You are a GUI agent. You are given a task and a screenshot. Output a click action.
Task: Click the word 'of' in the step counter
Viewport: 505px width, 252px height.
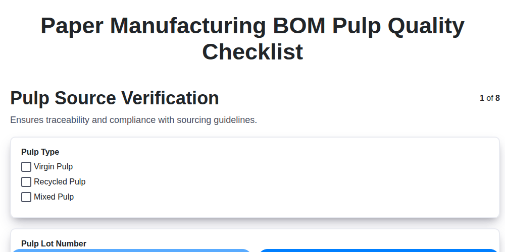tap(490, 98)
